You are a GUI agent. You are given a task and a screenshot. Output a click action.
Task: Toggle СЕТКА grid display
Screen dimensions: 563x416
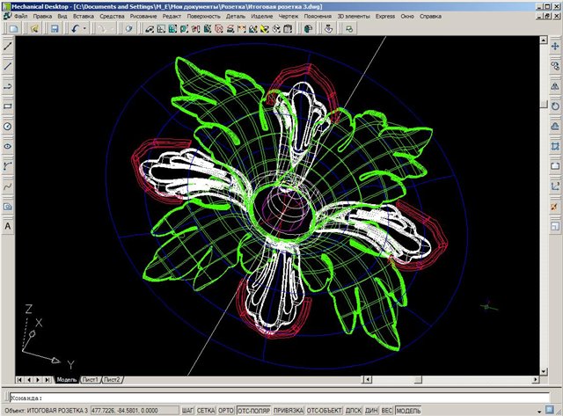(205, 410)
